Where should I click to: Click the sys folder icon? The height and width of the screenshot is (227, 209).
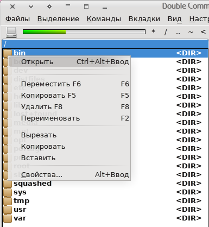point(8,192)
